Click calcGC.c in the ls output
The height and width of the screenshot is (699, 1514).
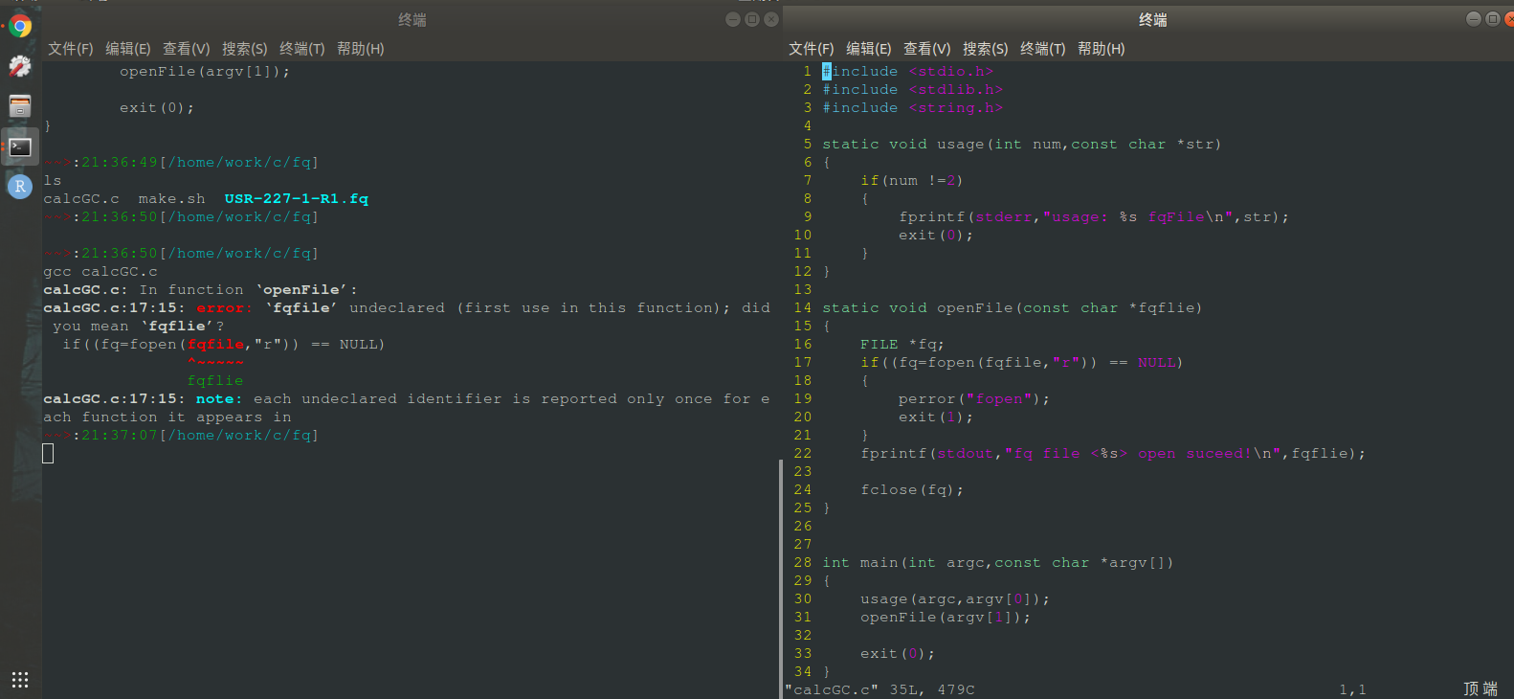click(81, 198)
